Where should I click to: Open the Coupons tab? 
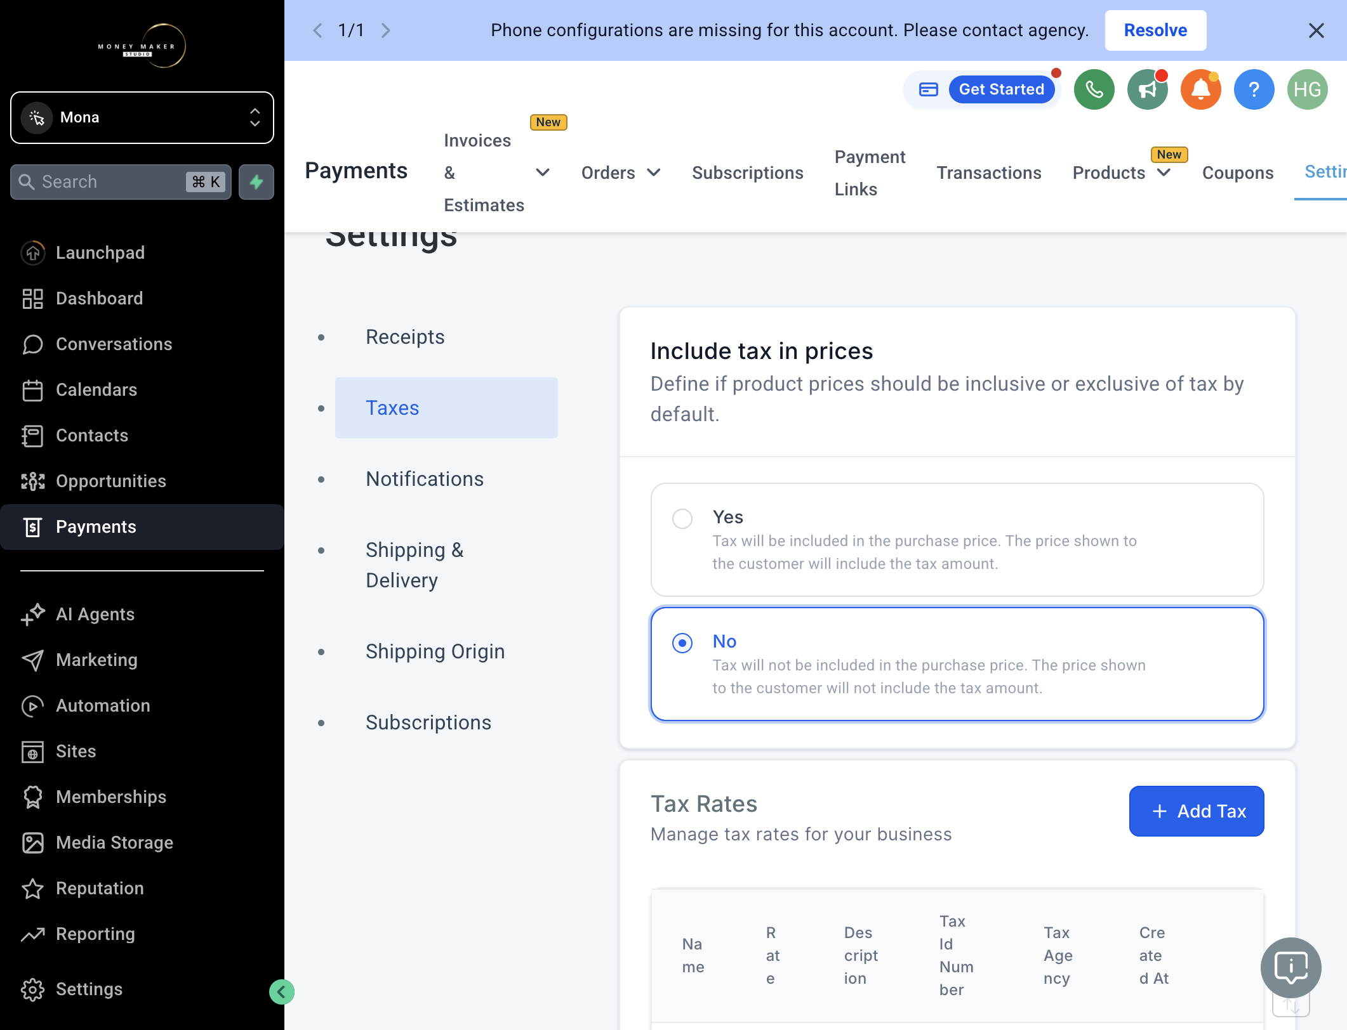(x=1238, y=173)
